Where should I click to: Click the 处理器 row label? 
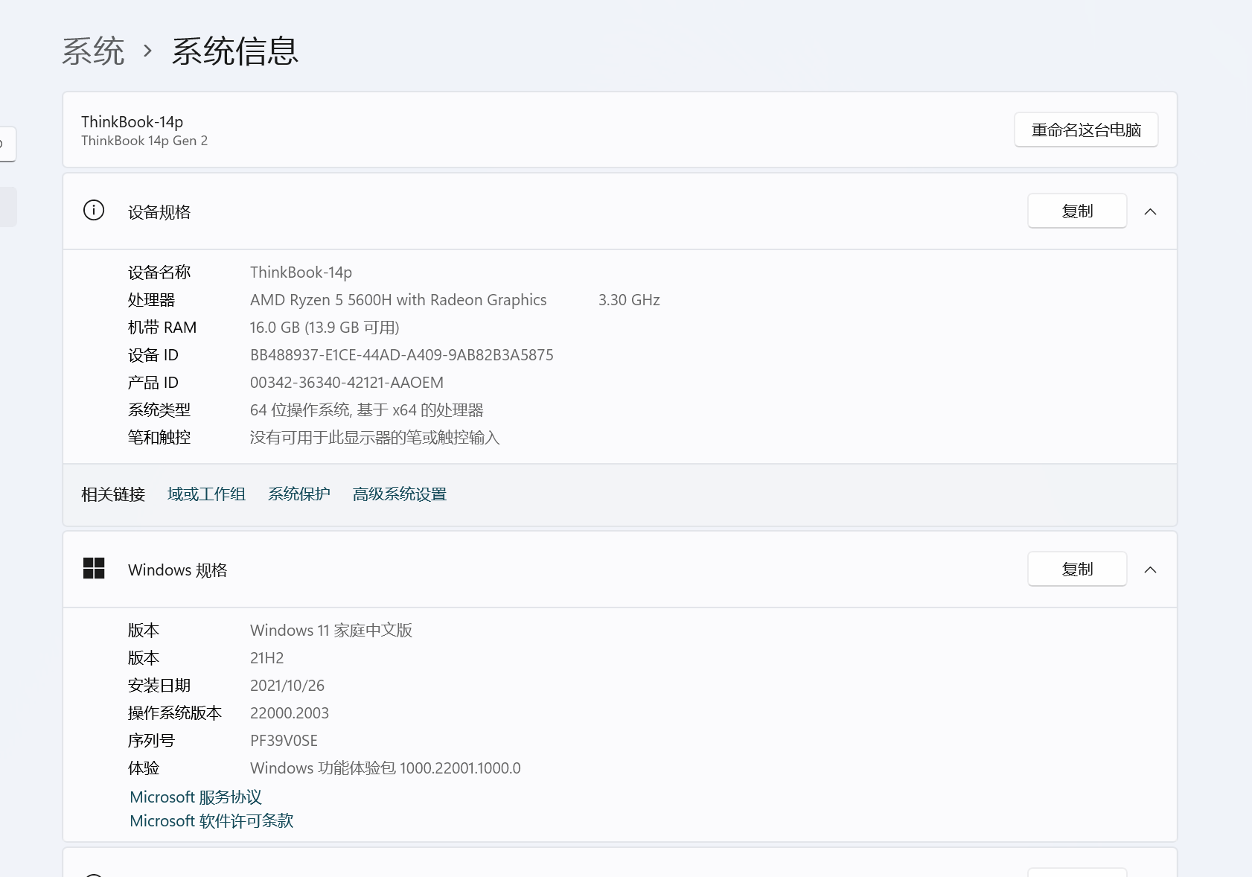point(151,300)
